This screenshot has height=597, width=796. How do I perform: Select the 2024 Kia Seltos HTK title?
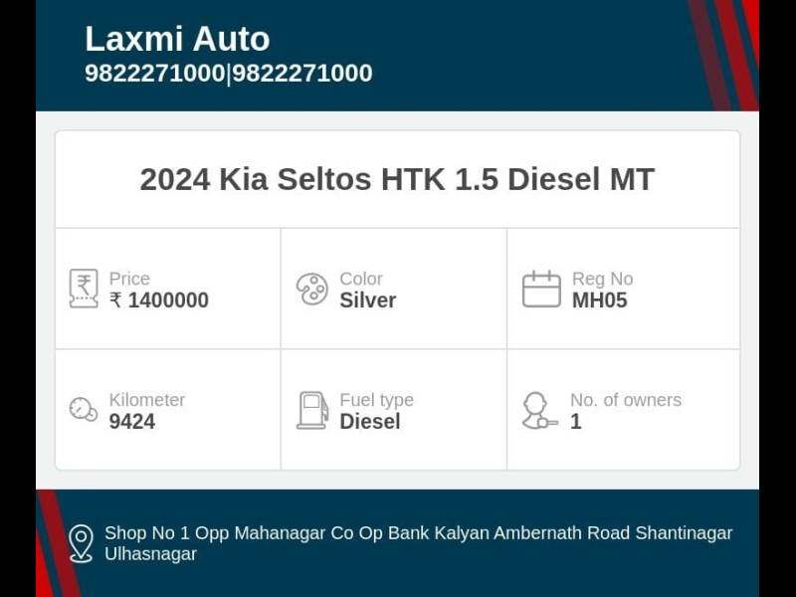pos(397,179)
